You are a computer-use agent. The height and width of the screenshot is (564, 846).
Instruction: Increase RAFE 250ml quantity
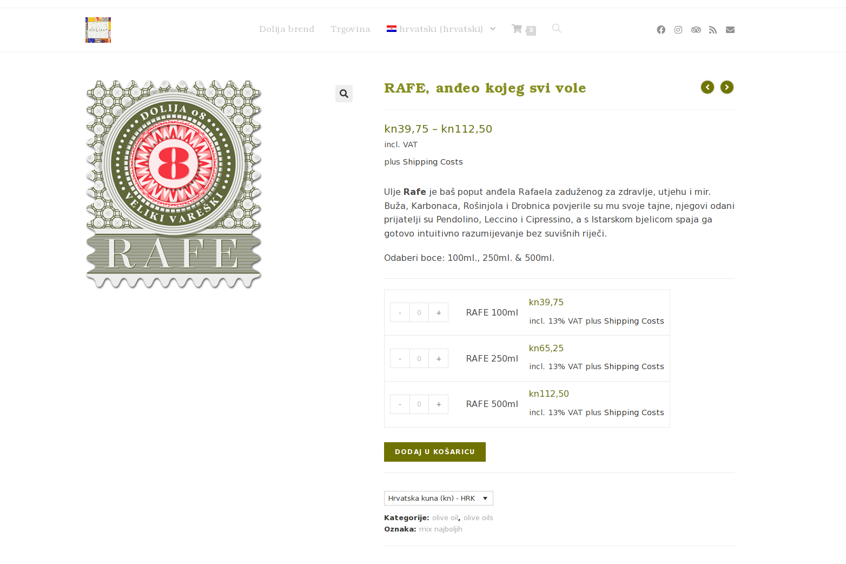[x=439, y=358]
